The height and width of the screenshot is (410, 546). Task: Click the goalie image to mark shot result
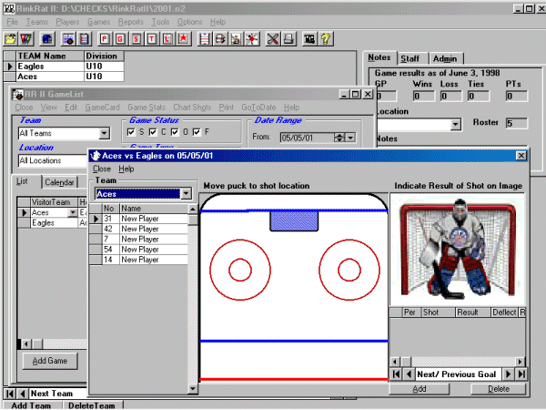pyautogui.click(x=458, y=246)
